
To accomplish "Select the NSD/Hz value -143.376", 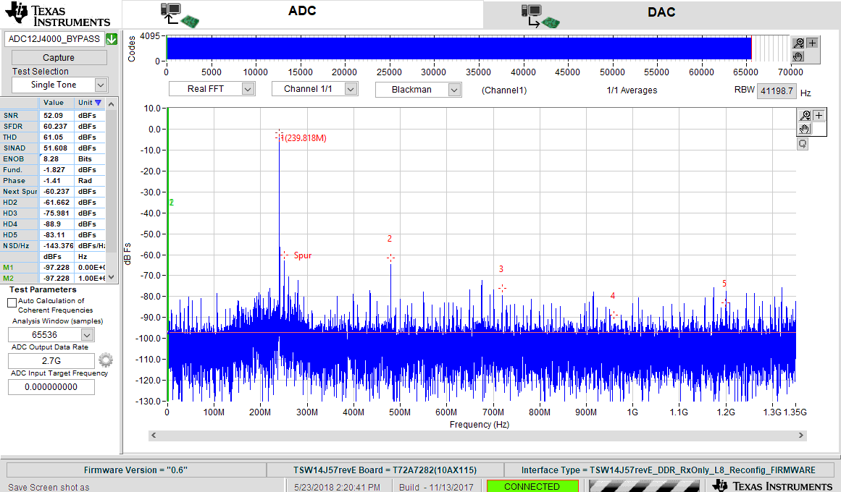I will 58,246.
